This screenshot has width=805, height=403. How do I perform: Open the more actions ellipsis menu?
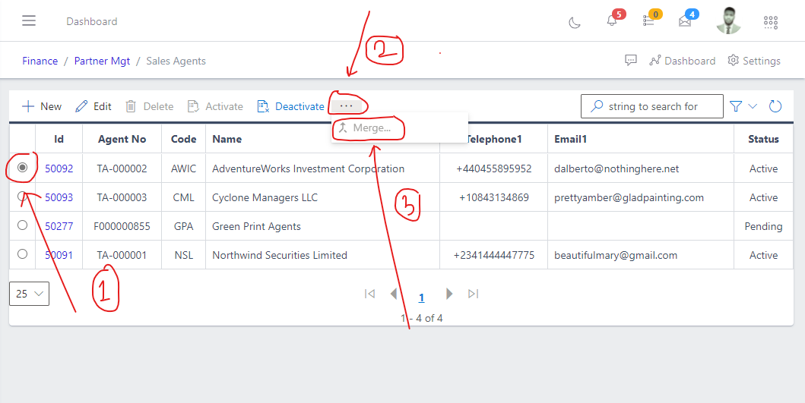tap(347, 106)
